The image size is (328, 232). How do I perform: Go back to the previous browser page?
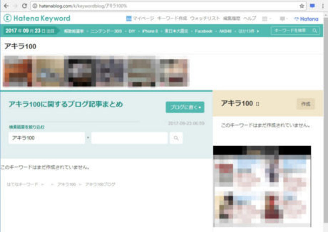point(6,6)
